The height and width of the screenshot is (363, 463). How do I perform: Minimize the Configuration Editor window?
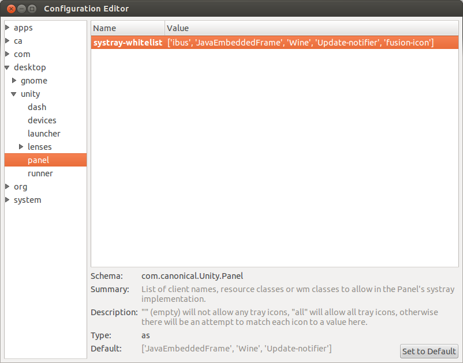click(21, 9)
